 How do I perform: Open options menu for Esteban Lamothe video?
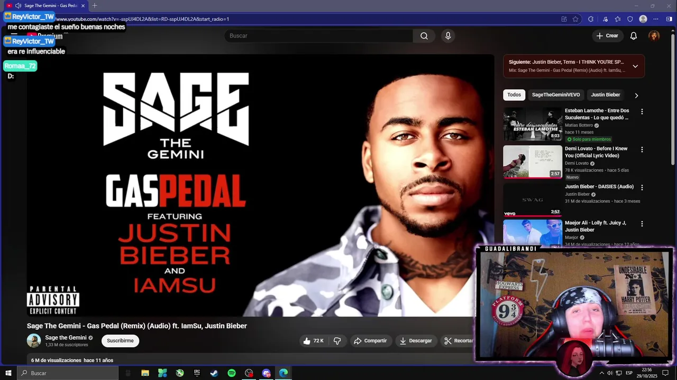pyautogui.click(x=642, y=112)
